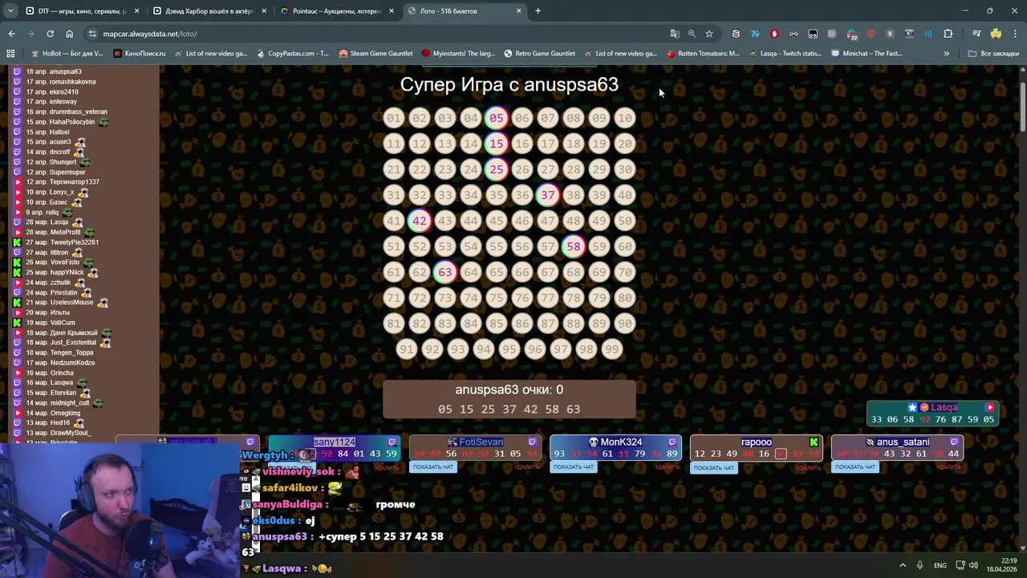Select lotto ball number 01
This screenshot has width=1027, height=578.
[x=394, y=118]
